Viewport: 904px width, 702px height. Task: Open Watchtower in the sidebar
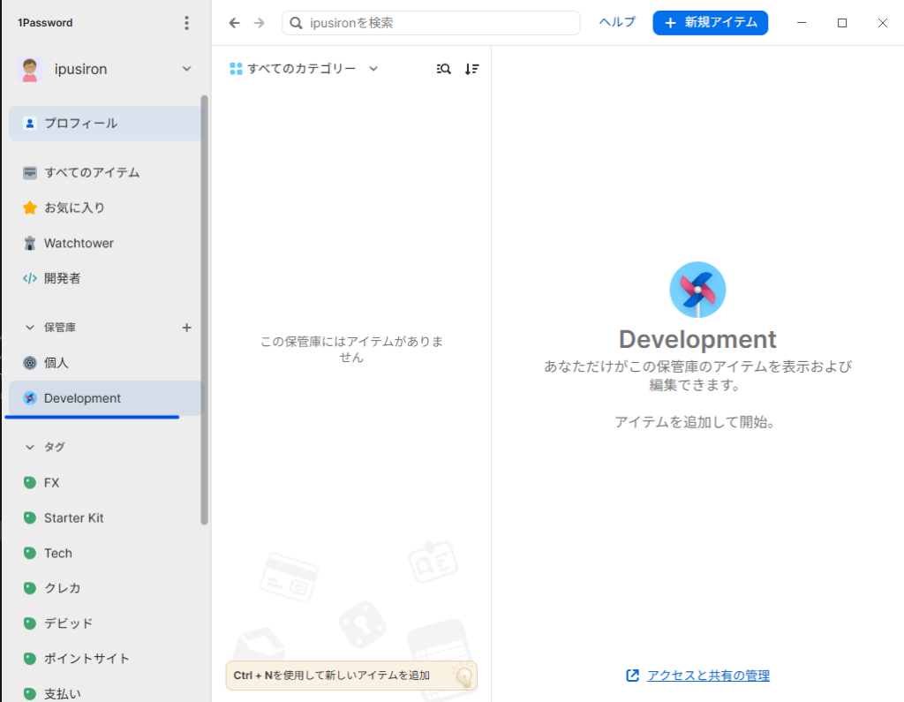pos(79,243)
